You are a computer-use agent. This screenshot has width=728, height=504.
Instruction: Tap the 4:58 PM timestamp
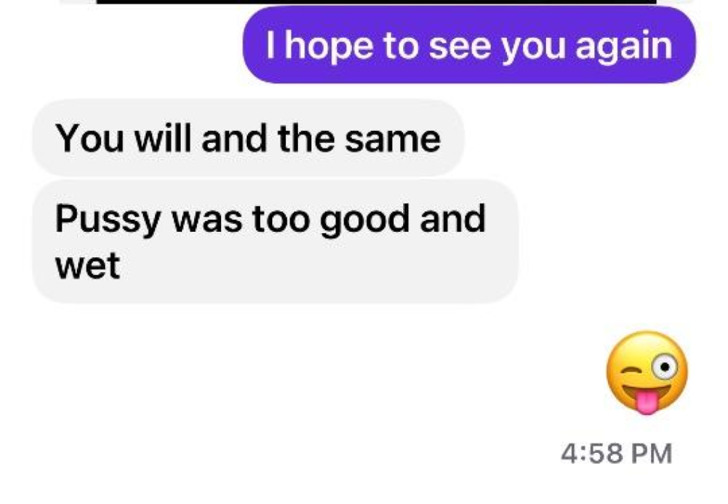[x=616, y=453]
